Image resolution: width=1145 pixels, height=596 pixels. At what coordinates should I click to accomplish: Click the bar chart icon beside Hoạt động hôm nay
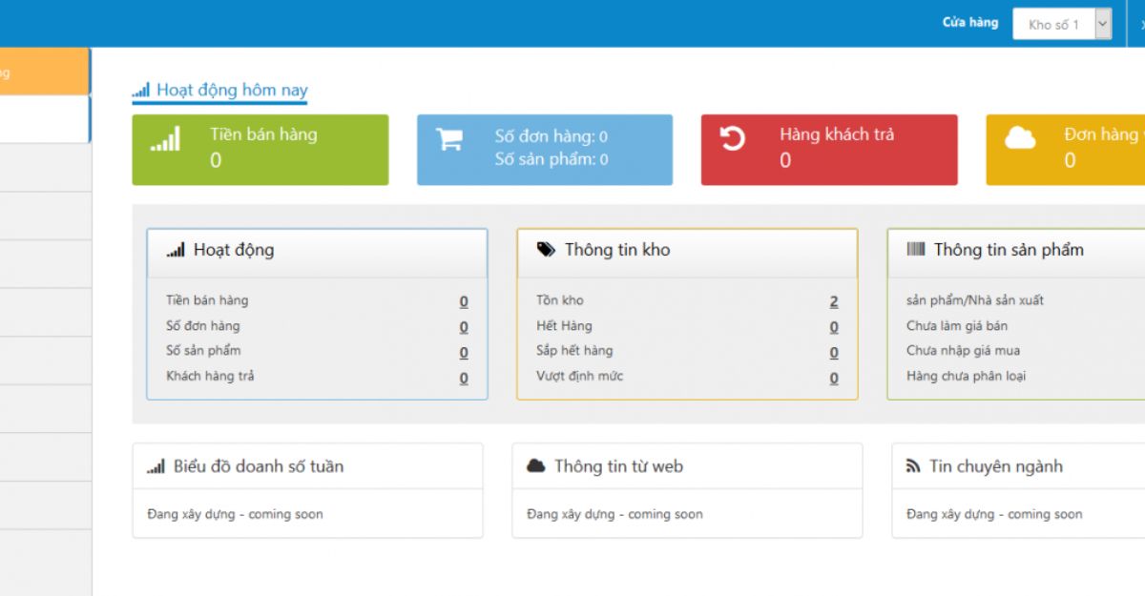point(141,91)
